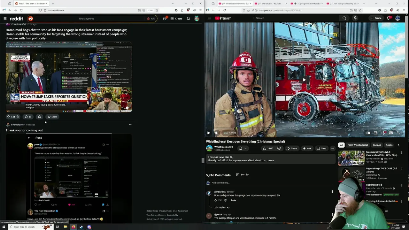Expand video description with '...more'

(x=270, y=160)
